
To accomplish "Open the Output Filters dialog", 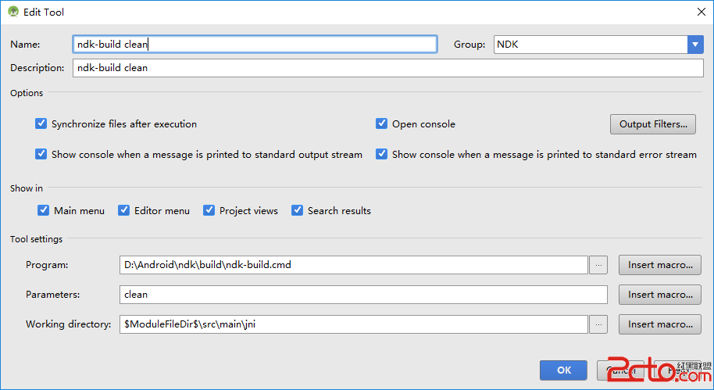I will tap(652, 124).
